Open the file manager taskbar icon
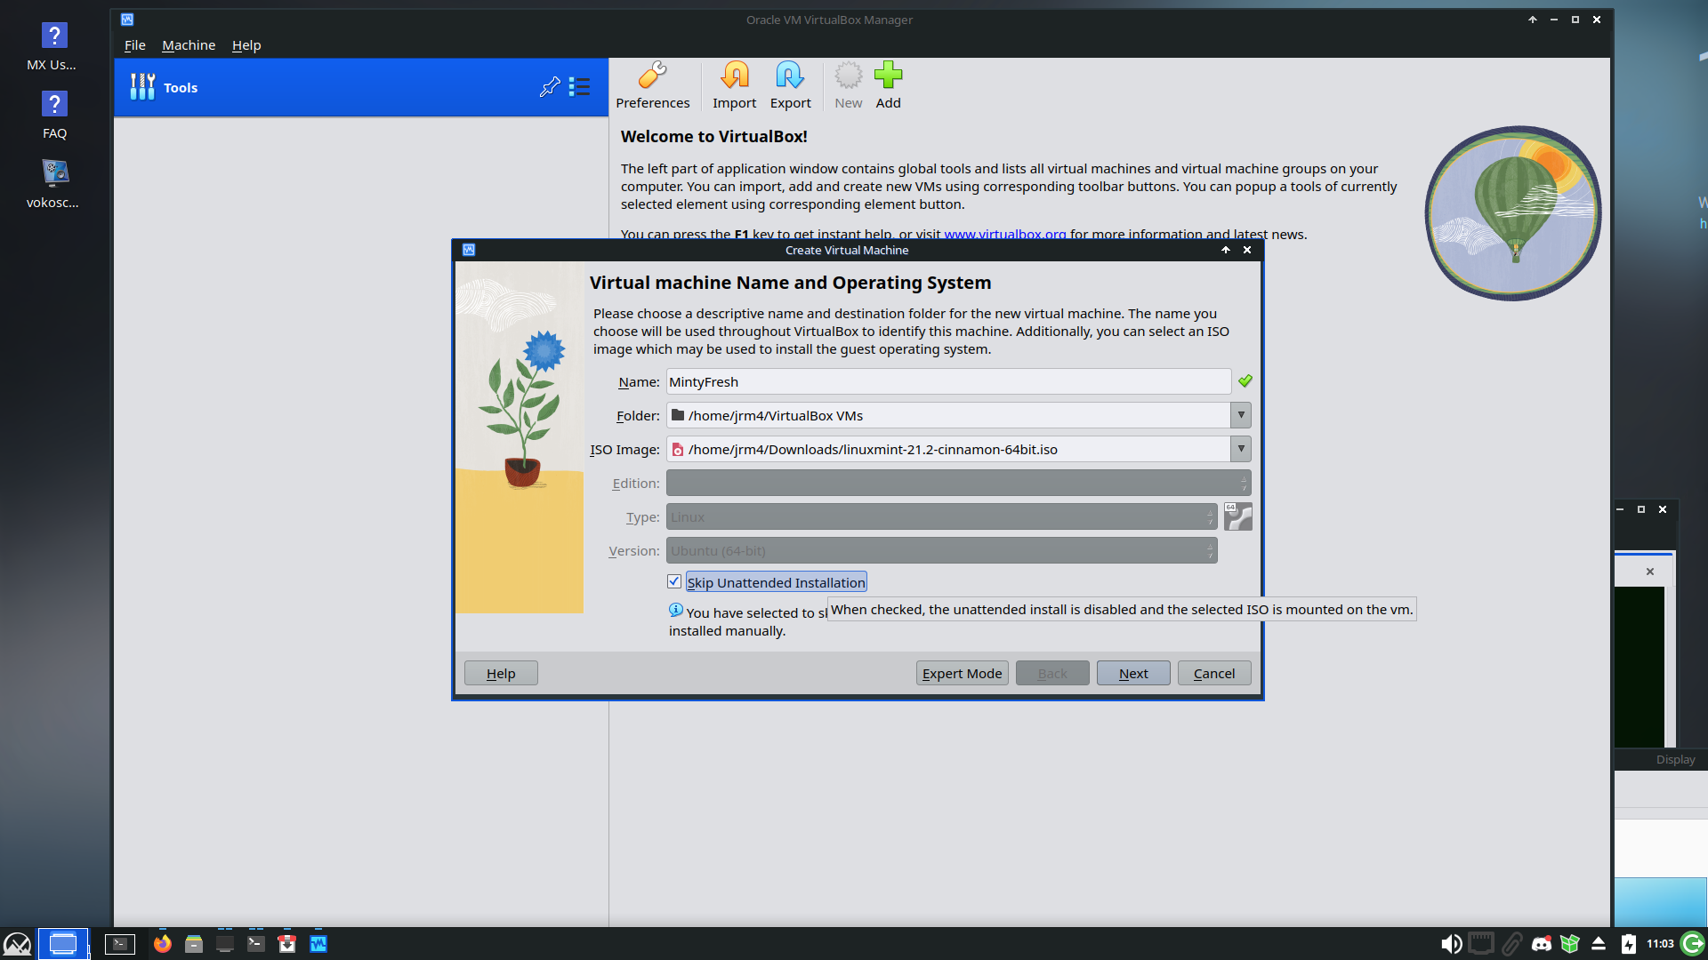 194,944
